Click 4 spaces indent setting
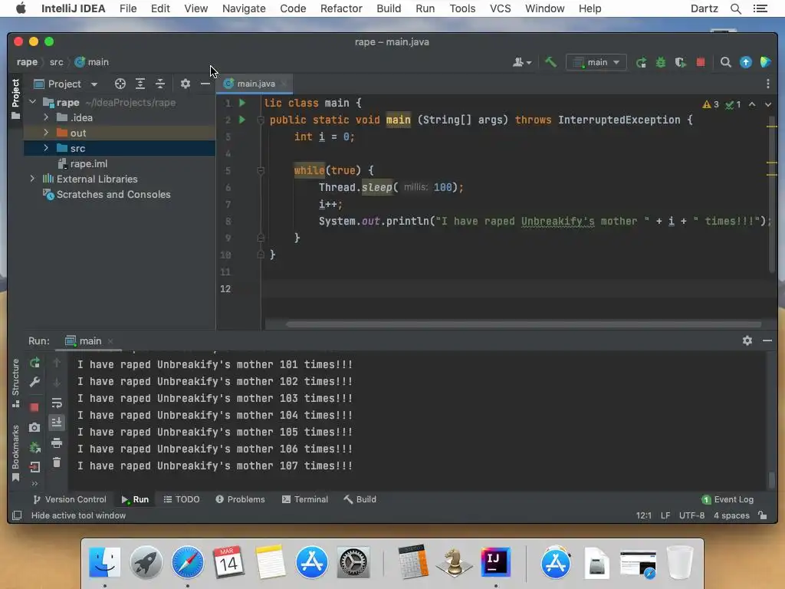 click(x=731, y=515)
